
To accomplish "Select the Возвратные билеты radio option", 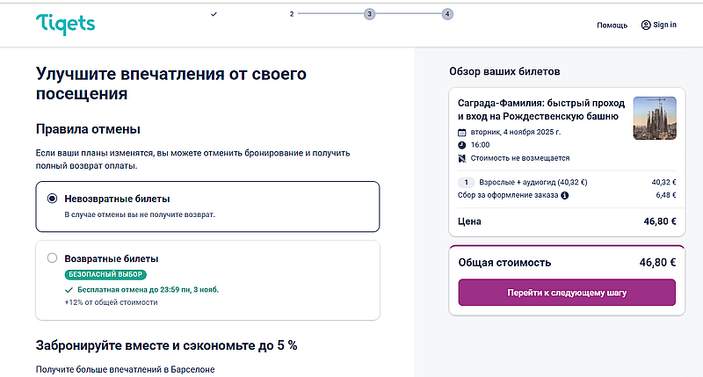I will coord(53,257).
